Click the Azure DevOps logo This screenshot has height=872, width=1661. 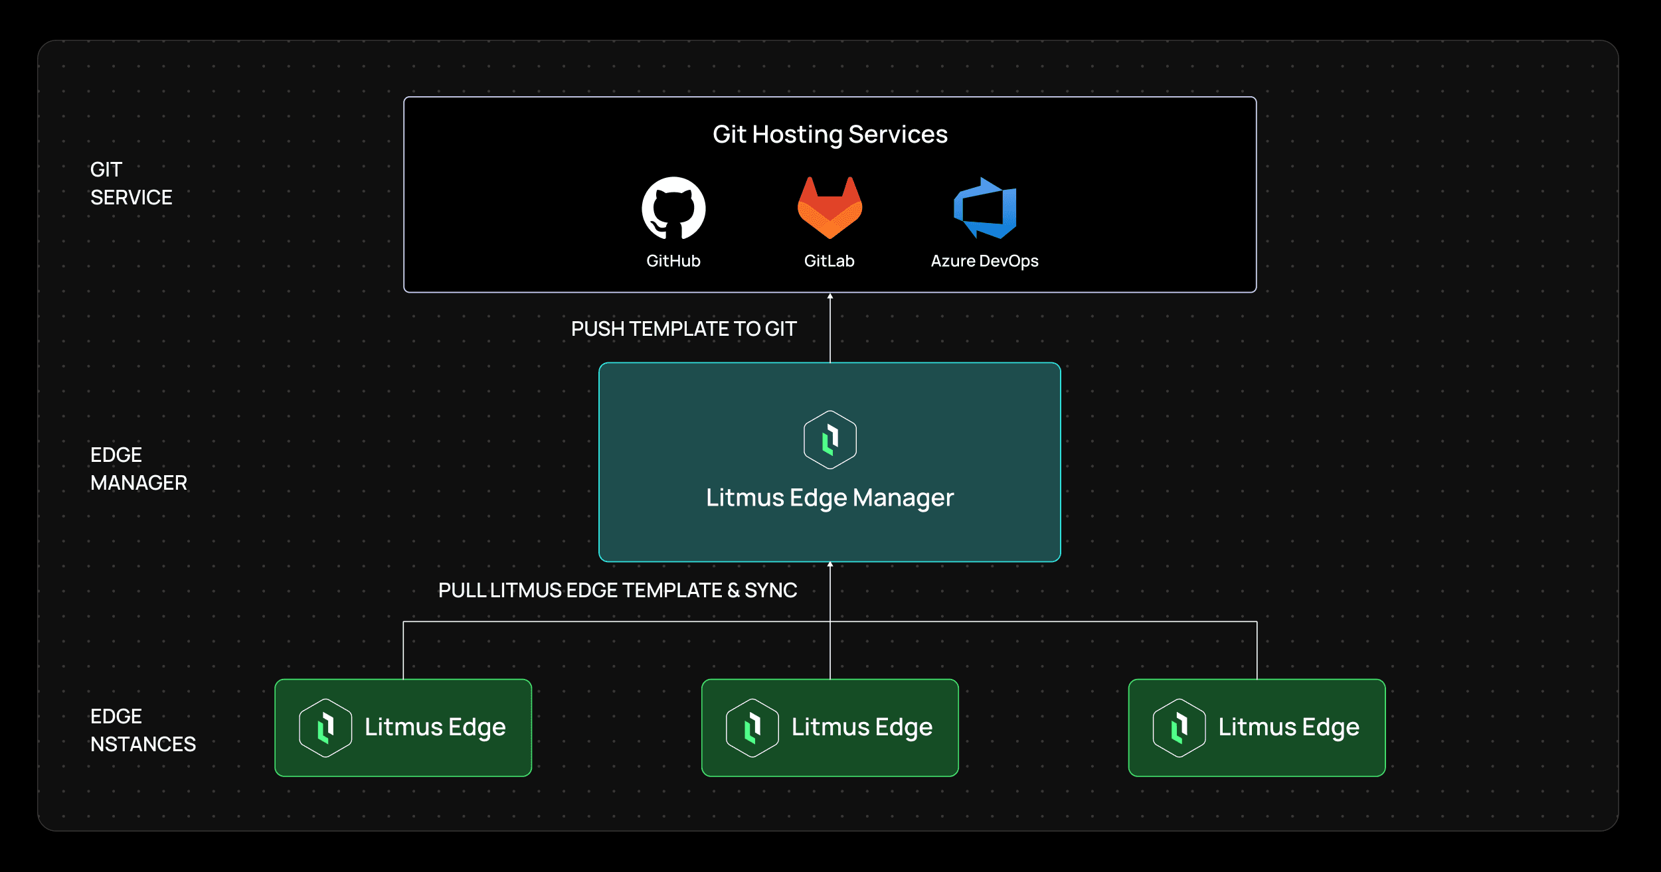point(985,208)
